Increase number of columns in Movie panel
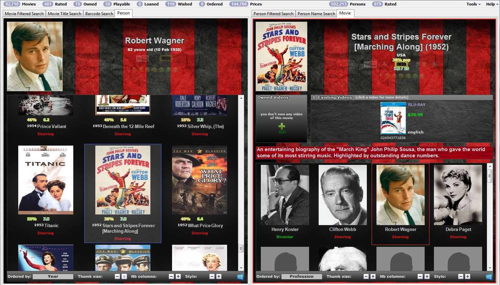This screenshot has height=285, width=500. [x=427, y=276]
